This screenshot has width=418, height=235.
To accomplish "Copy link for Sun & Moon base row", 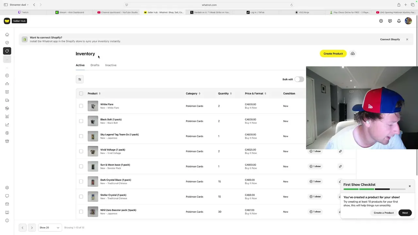I will 340,166.
